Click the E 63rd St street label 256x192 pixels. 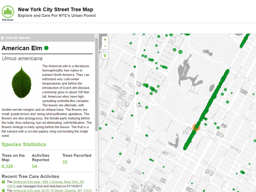[247, 169]
